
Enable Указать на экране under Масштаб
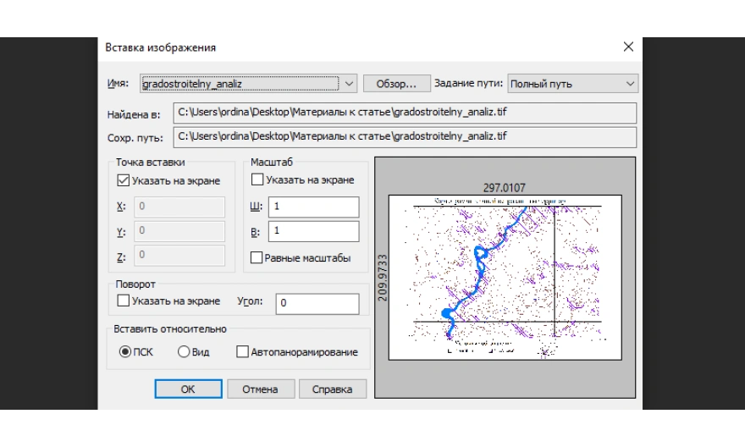pos(257,180)
